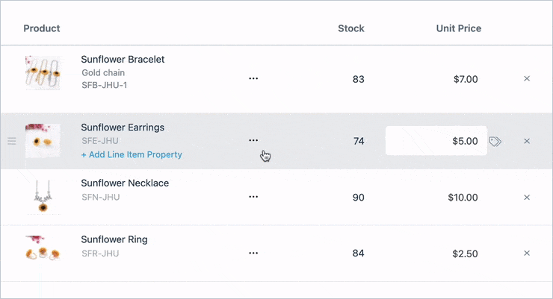Click the Sunflower Earrings unit price field
The width and height of the screenshot is (553, 299).
click(436, 141)
